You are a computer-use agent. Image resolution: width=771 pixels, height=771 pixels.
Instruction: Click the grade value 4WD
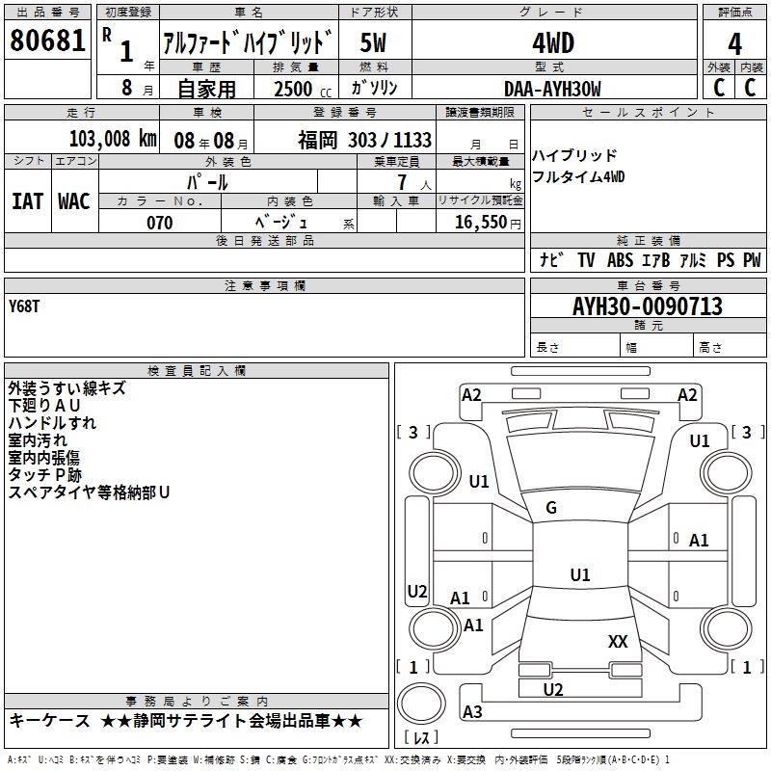pos(553,42)
